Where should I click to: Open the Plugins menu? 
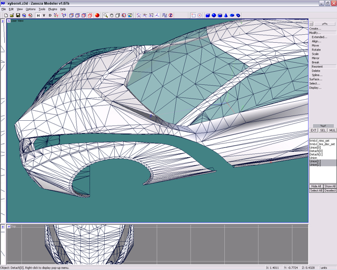(x=53, y=9)
